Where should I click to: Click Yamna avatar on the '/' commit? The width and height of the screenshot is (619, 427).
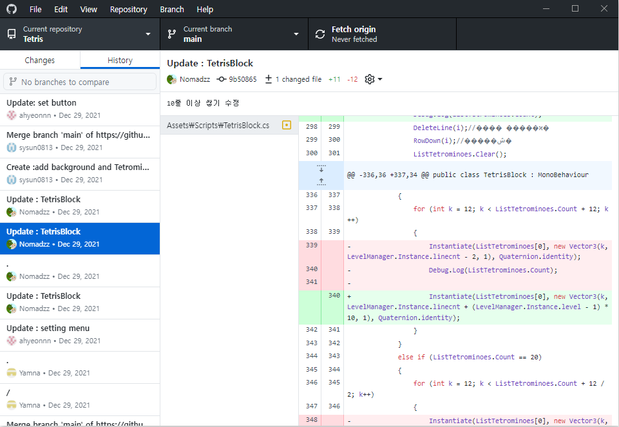12,405
